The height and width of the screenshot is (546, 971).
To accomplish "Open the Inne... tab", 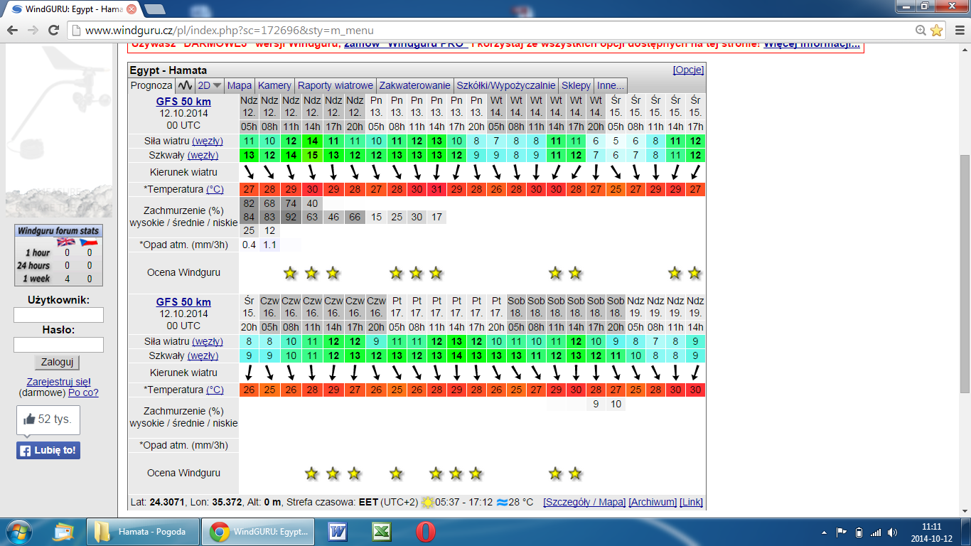I will [x=611, y=85].
